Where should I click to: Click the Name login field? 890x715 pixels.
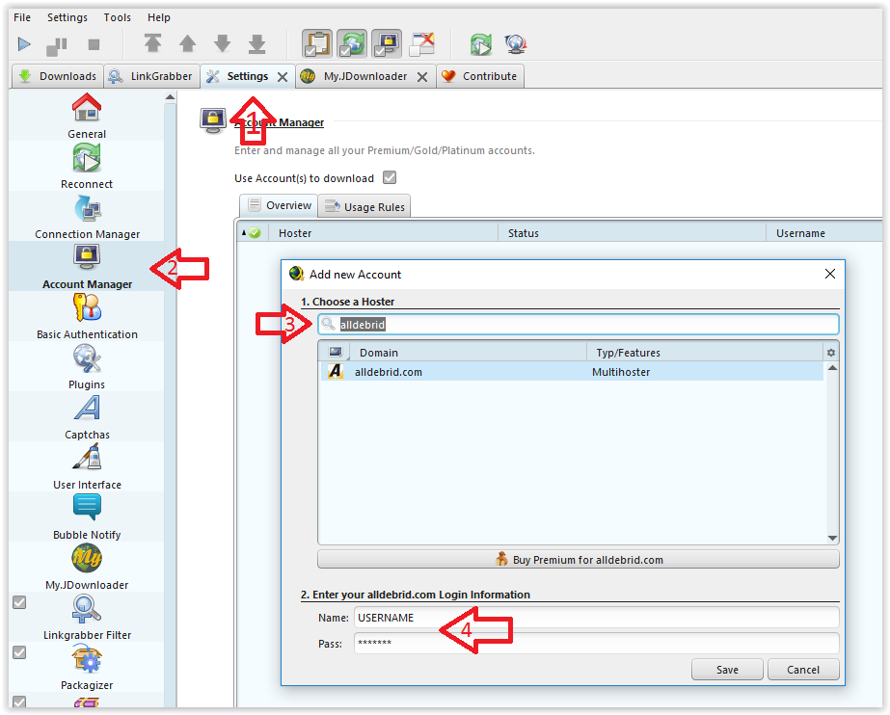(597, 618)
